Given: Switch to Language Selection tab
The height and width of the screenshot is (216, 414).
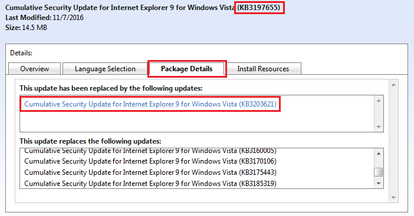Looking at the screenshot, I should (105, 68).
